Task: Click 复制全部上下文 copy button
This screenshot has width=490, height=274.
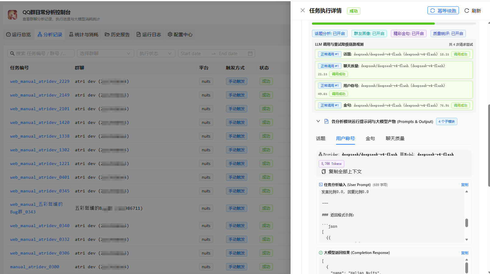Action: pos(342,172)
